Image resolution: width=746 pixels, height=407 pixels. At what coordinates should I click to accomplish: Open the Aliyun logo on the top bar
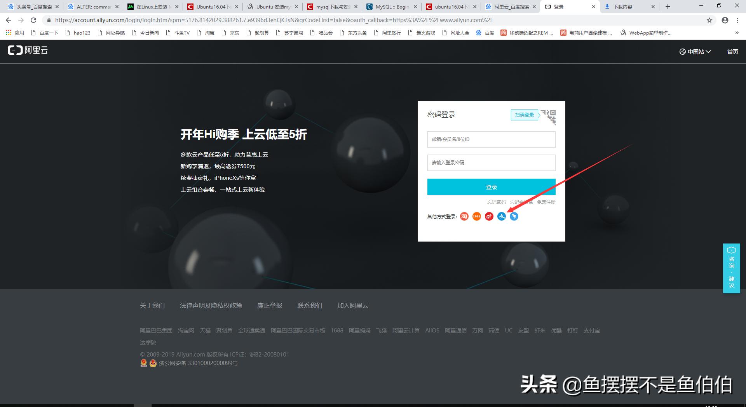coord(27,51)
